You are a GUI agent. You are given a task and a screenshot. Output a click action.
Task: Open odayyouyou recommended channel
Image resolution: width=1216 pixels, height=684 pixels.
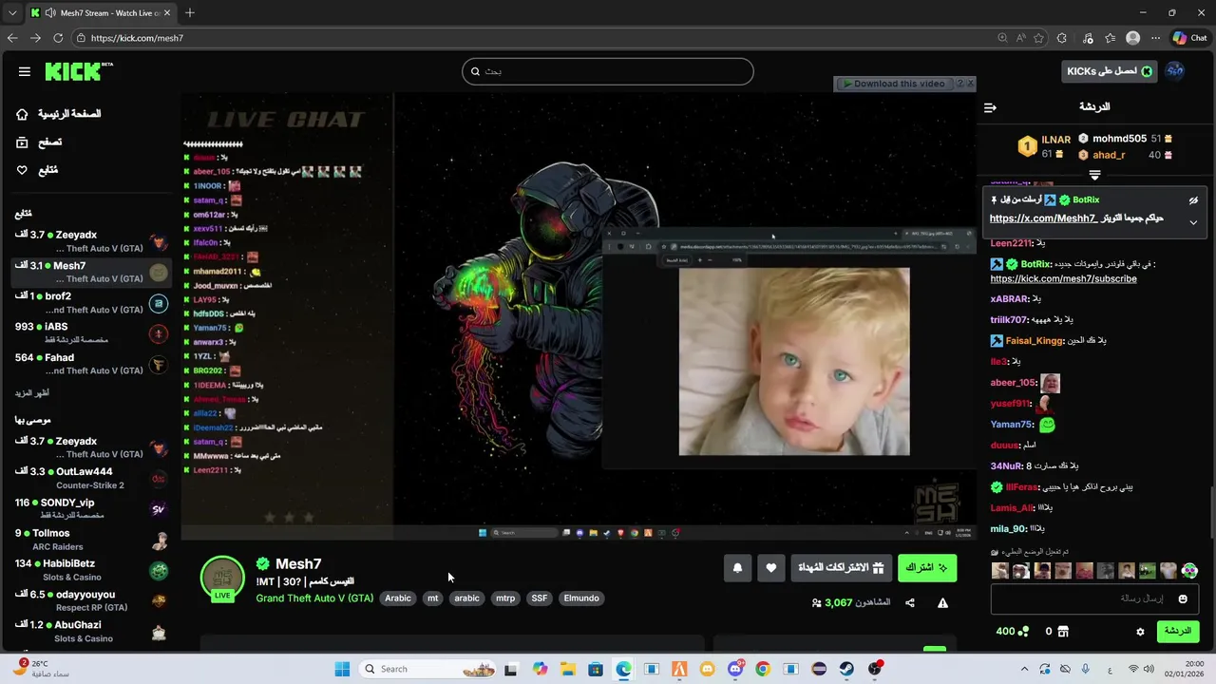click(x=91, y=600)
